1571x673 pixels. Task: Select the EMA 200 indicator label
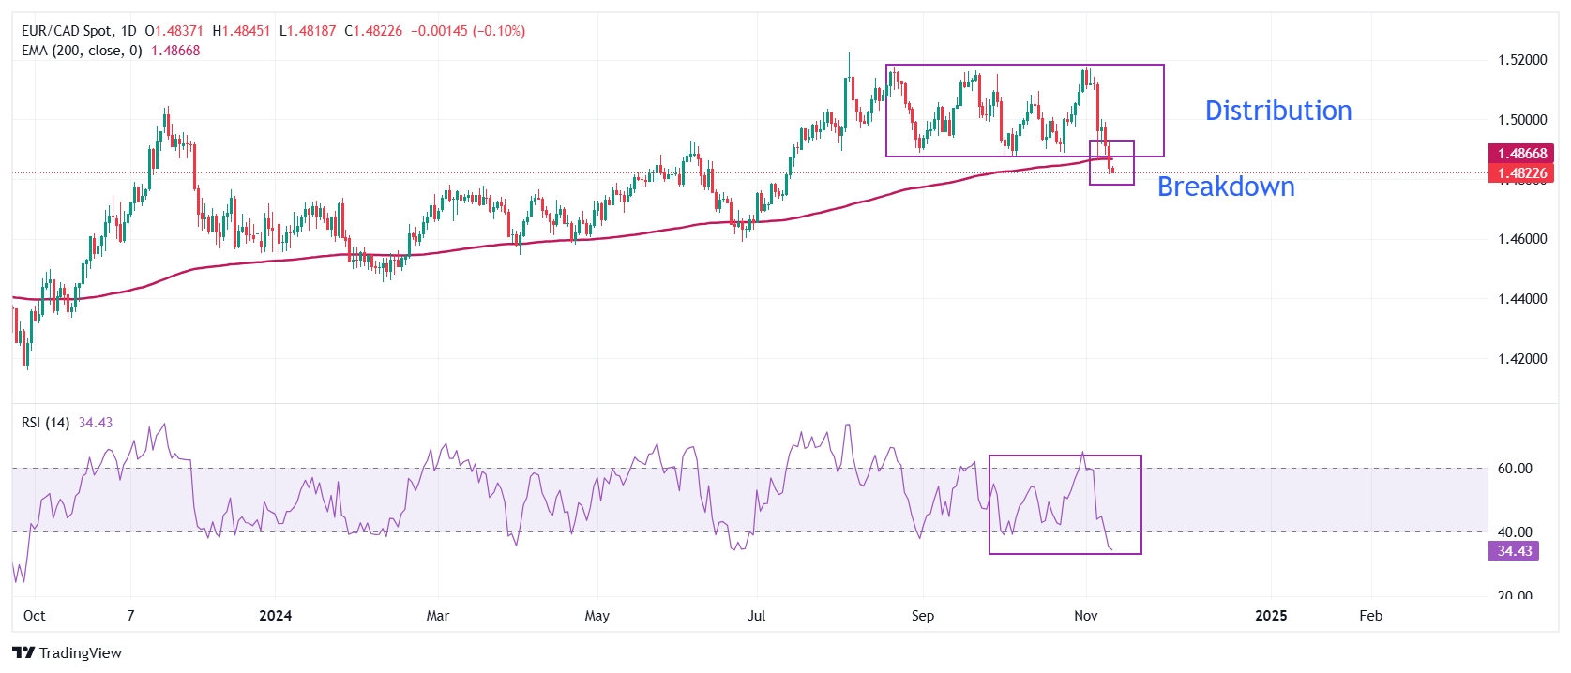(82, 51)
